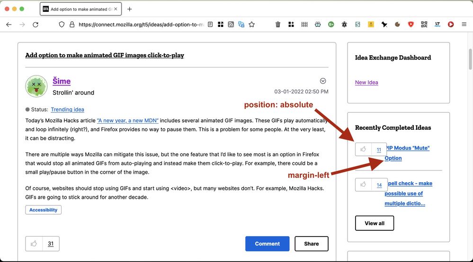Click the padlock site info icon
The width and height of the screenshot is (473, 262).
pos(72,25)
